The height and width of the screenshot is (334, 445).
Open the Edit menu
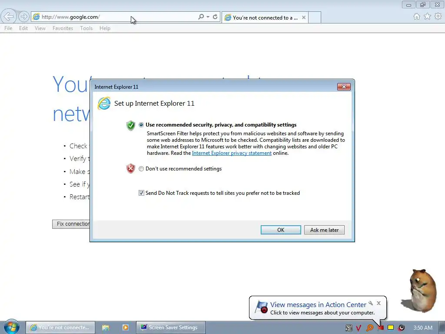[x=23, y=28]
